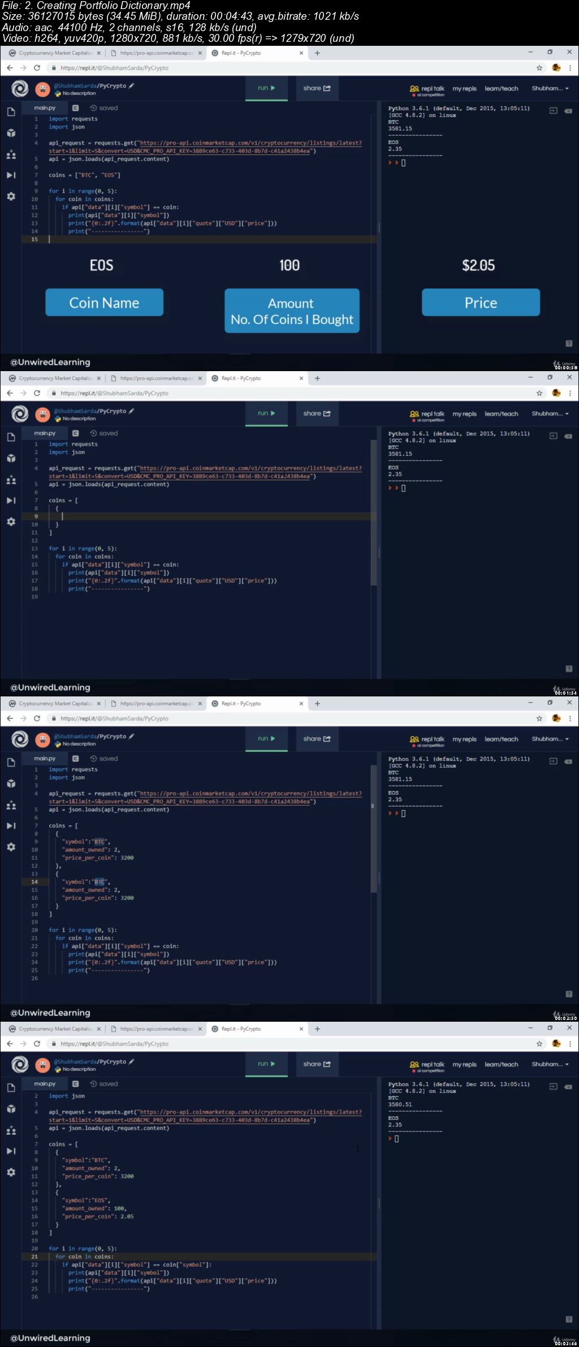Expand Shubham account dropdown in the 00:03:46 frame
The image size is (579, 1347).
pyautogui.click(x=550, y=1065)
